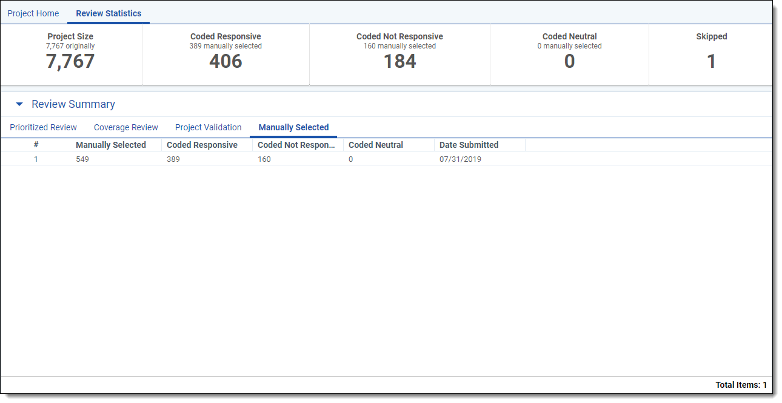Click the Review Summary heading
Image resolution: width=782 pixels, height=403 pixels.
coord(73,104)
